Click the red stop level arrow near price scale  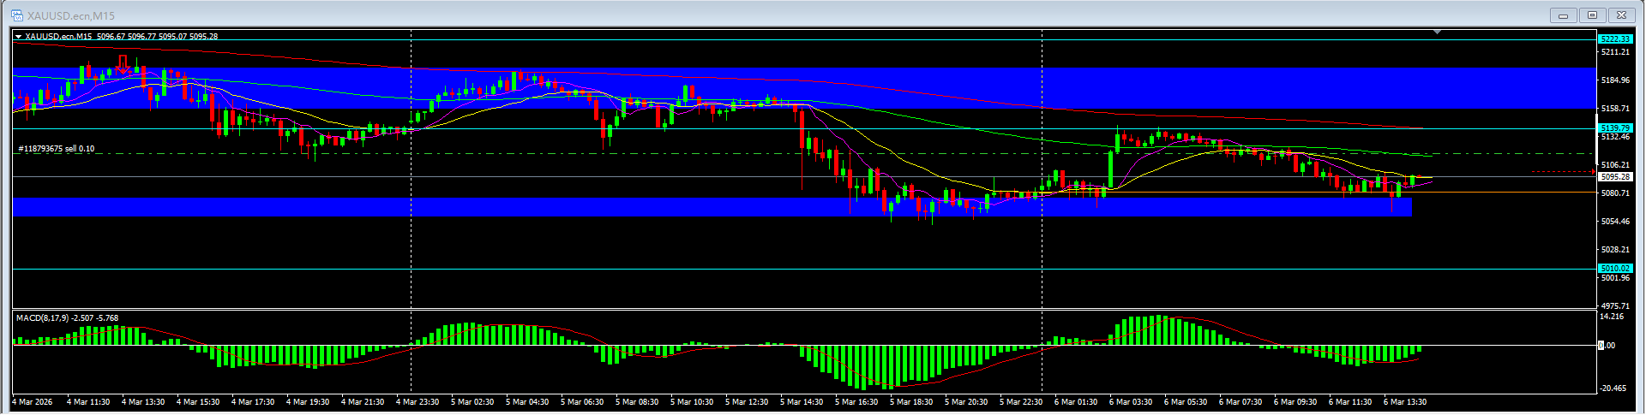[x=1563, y=172]
